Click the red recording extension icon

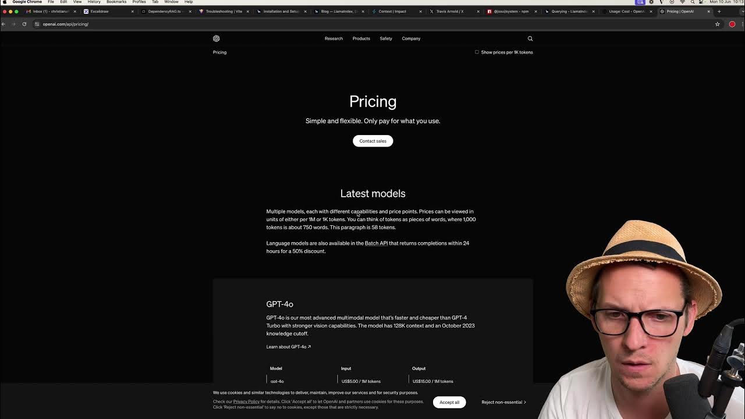tap(732, 24)
